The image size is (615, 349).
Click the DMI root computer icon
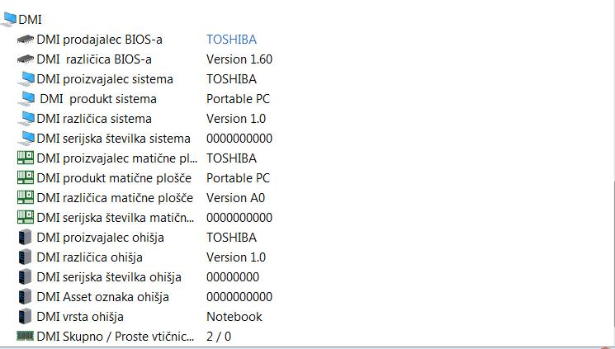point(8,19)
